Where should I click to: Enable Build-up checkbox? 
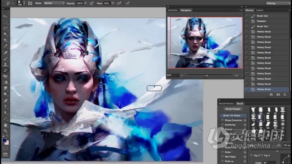pos(222,161)
